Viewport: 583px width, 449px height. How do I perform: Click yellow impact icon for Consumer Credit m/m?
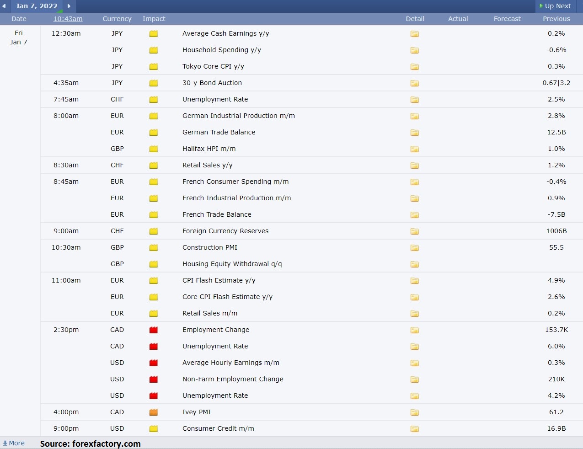coord(154,428)
